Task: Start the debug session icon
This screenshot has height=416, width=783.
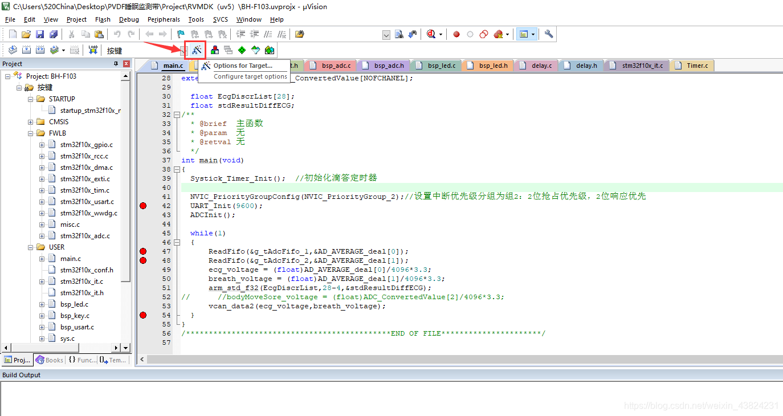Action: pos(431,34)
